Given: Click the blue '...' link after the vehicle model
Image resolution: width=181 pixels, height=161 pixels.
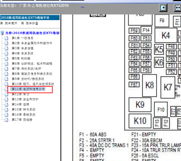Looking at the screenshot, I should coord(83,6).
